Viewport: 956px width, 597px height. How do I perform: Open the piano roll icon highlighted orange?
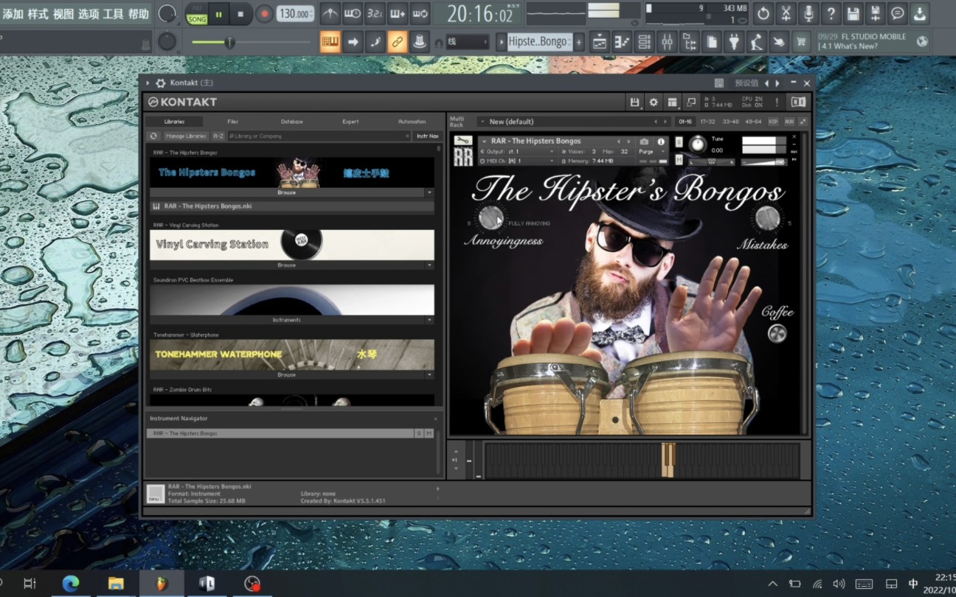point(330,42)
